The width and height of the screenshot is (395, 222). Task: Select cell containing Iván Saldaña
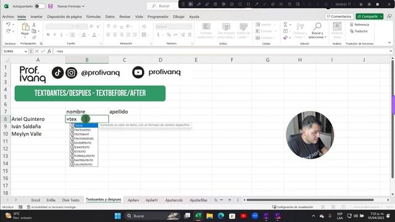point(38,126)
